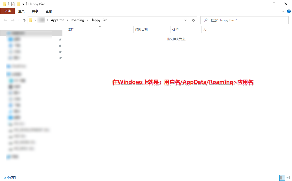Screen dimensions: 292x181
Task: Switch to the 主页 ribbon tab
Action: tap(21, 11)
